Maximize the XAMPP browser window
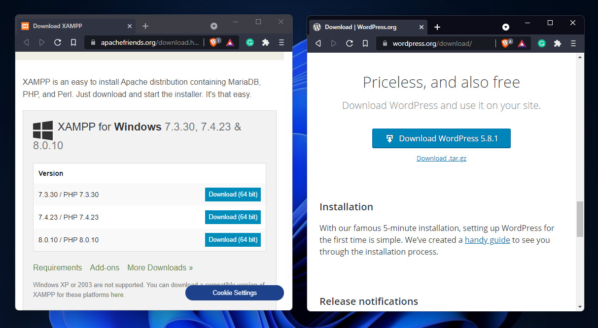The width and height of the screenshot is (598, 328). point(258,22)
